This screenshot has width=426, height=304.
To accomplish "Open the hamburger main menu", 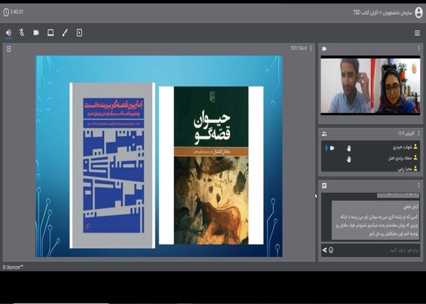I will 417,33.
